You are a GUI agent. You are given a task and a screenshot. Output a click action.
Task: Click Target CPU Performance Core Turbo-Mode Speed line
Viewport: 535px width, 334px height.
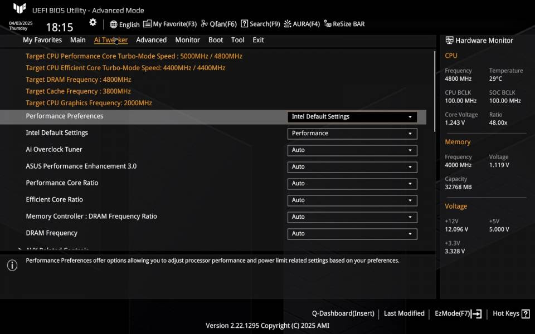click(x=134, y=56)
